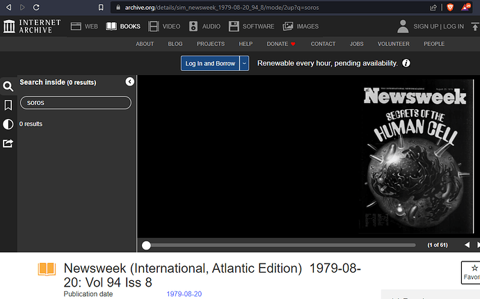The image size is (480, 299).
Task: Open the share sidebar icon
Action: pos(8,143)
